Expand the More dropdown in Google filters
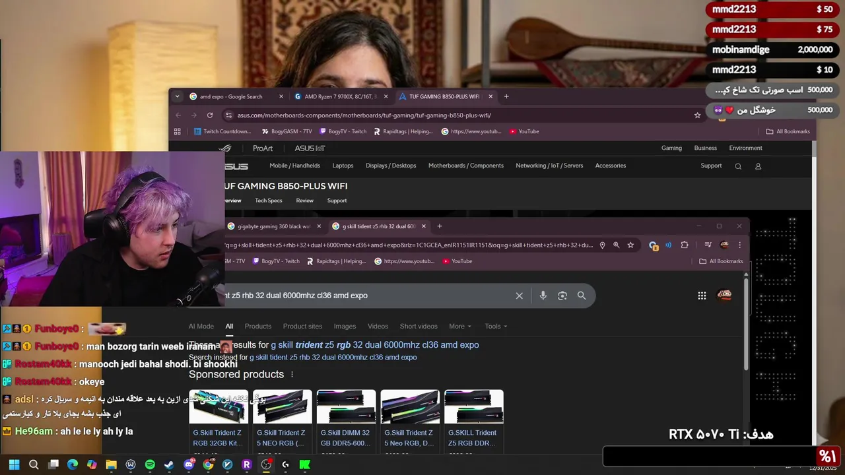 (460, 327)
